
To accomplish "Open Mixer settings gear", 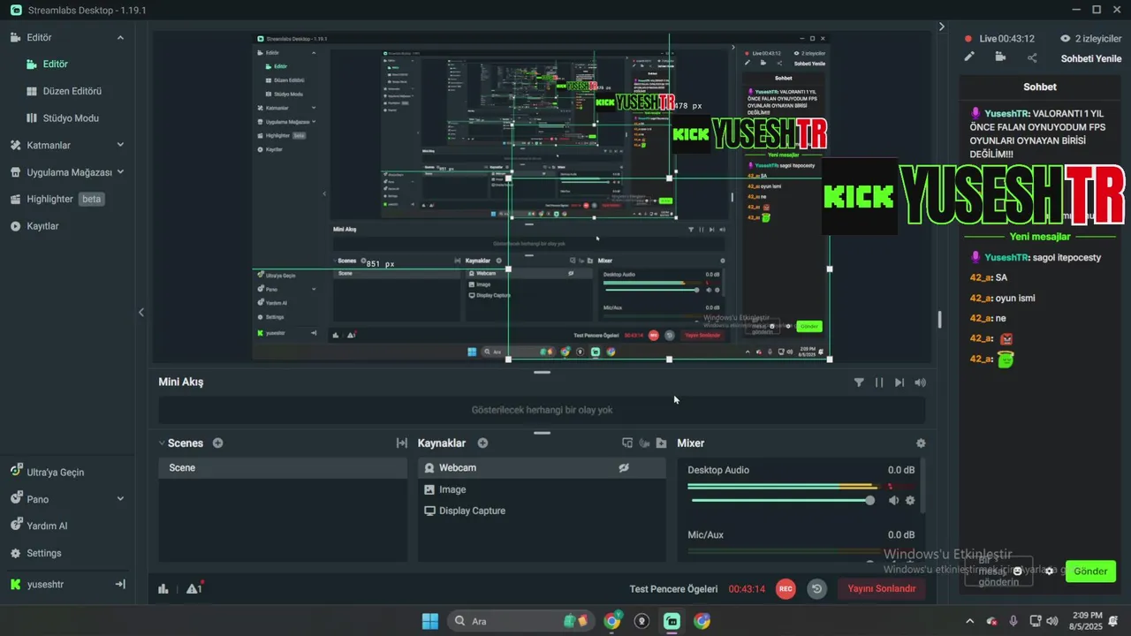I will click(x=921, y=443).
